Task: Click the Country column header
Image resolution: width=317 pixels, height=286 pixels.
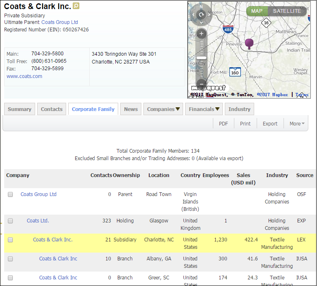Action: (x=190, y=175)
